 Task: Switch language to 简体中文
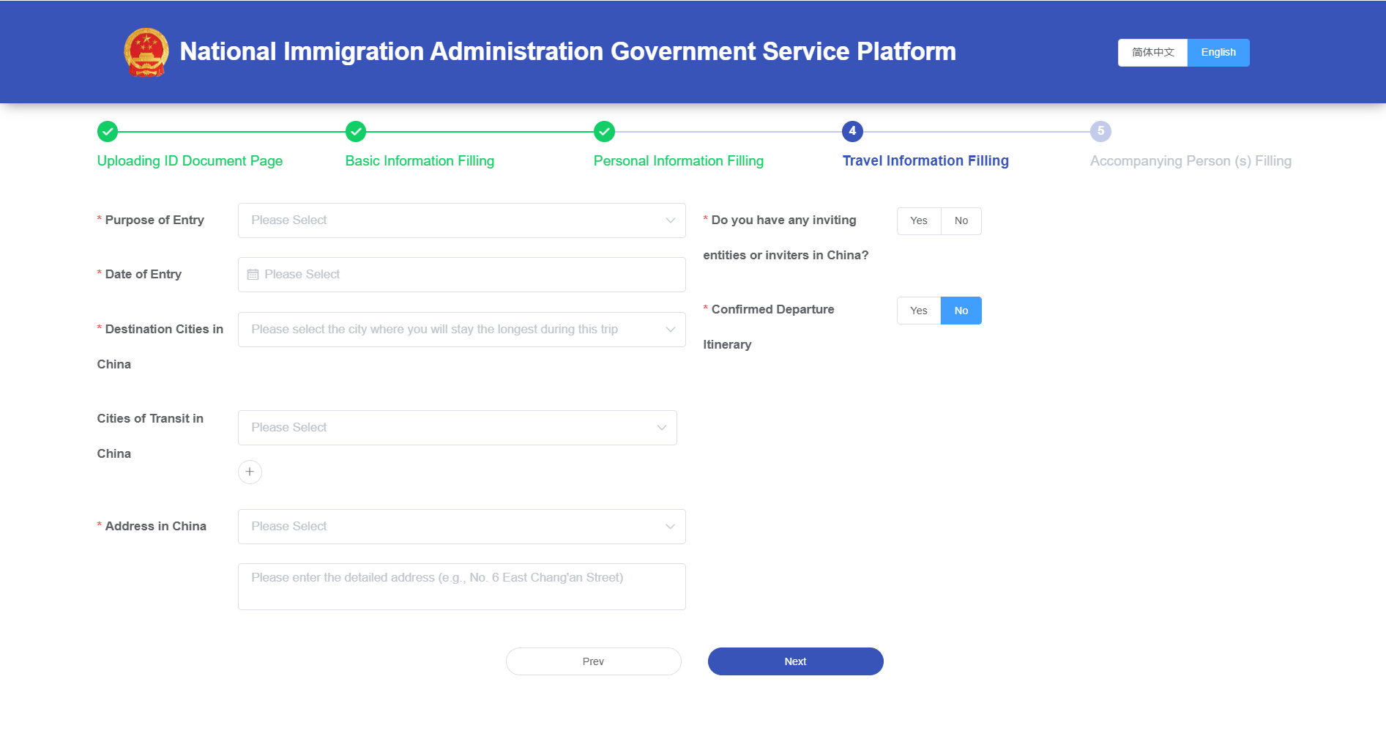[1152, 53]
